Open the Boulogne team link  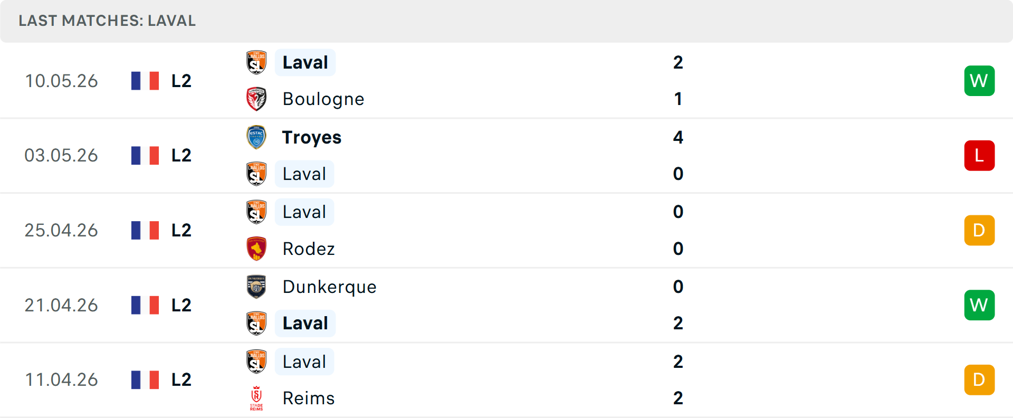point(323,99)
